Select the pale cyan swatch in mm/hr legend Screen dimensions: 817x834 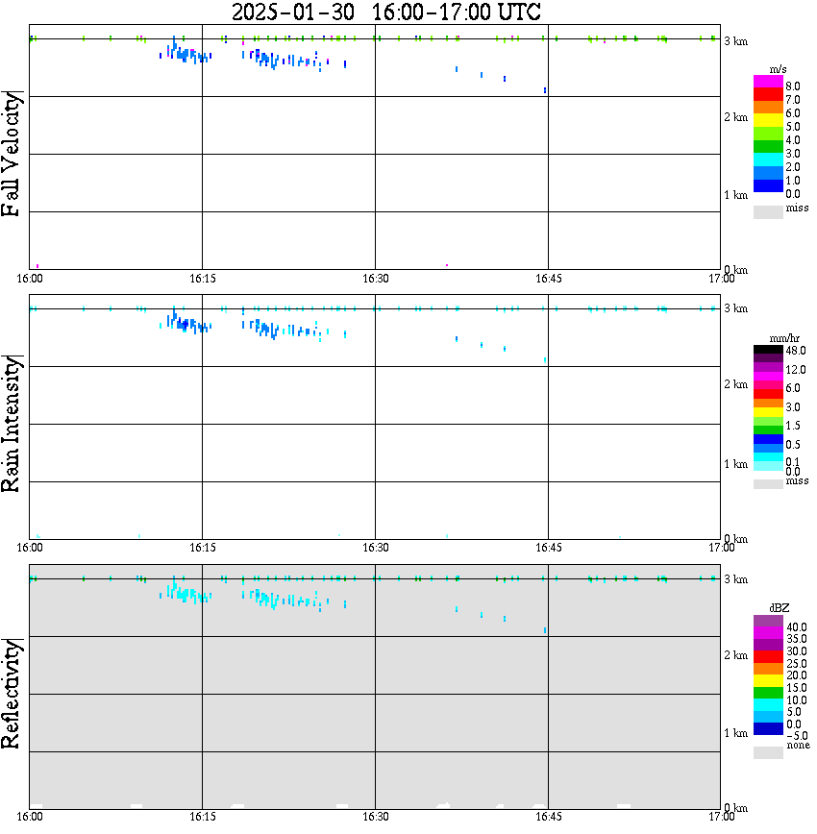(x=768, y=466)
